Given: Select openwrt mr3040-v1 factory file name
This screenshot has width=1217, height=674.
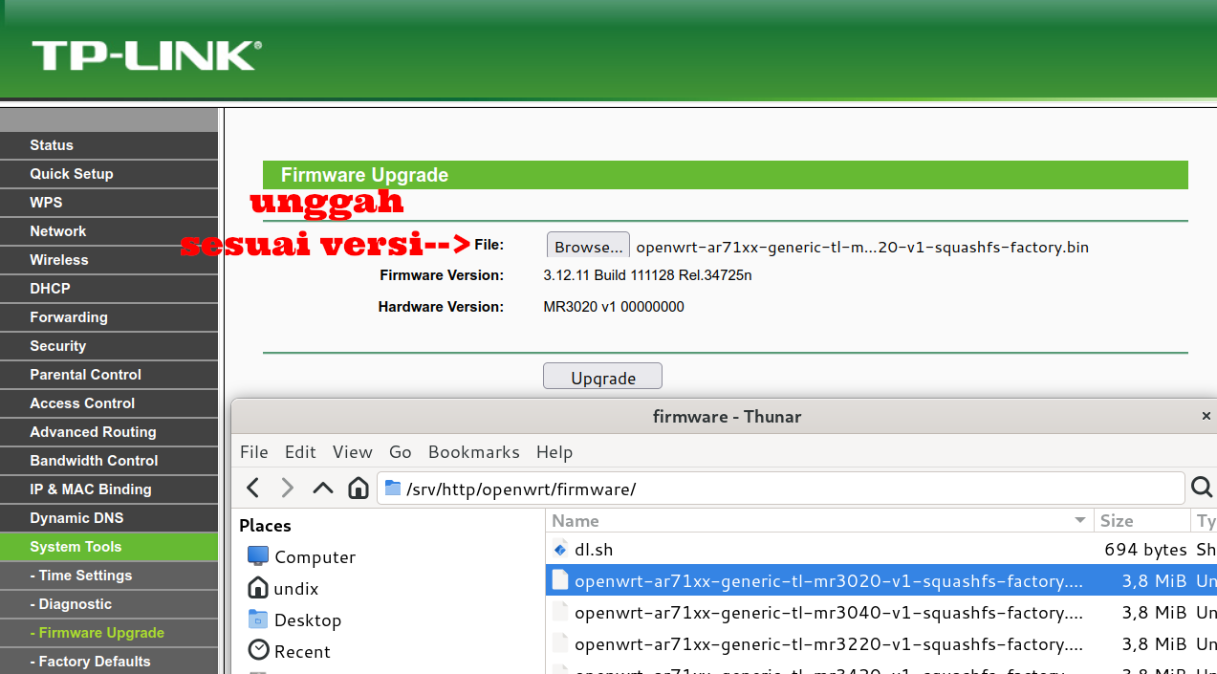Looking at the screenshot, I should coord(829,612).
